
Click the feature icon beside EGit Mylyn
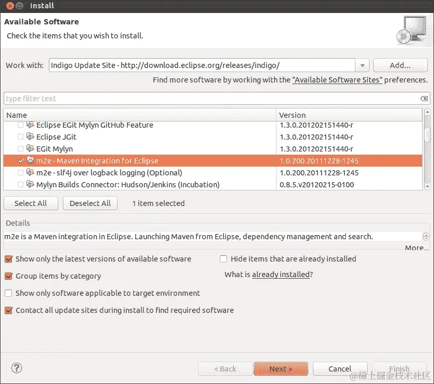tap(30, 148)
